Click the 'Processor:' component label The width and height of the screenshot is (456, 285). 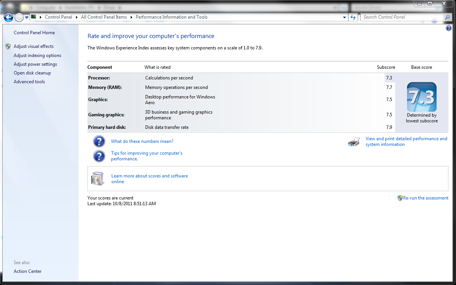point(99,78)
